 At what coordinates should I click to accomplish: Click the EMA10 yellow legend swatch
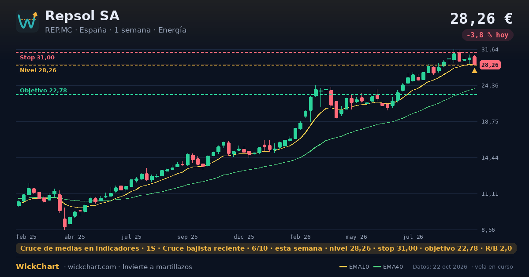click(x=343, y=267)
